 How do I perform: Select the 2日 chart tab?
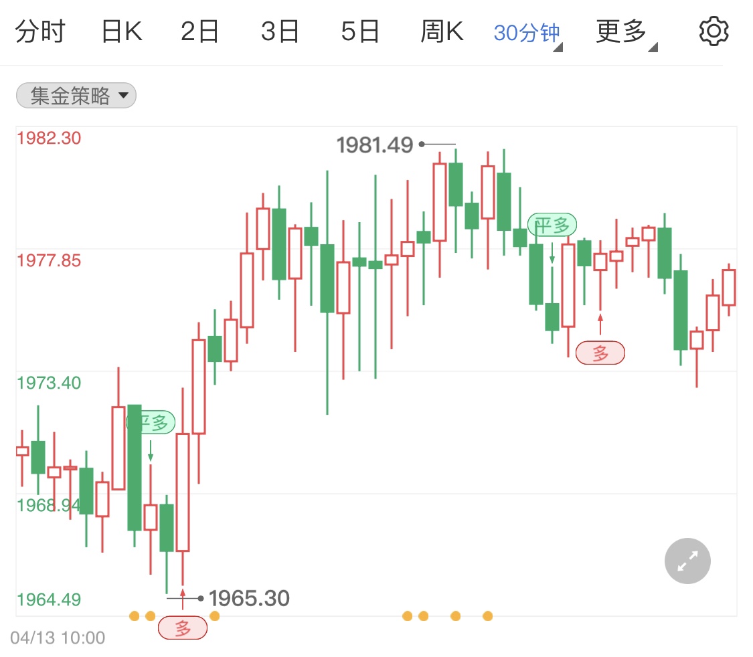[199, 31]
